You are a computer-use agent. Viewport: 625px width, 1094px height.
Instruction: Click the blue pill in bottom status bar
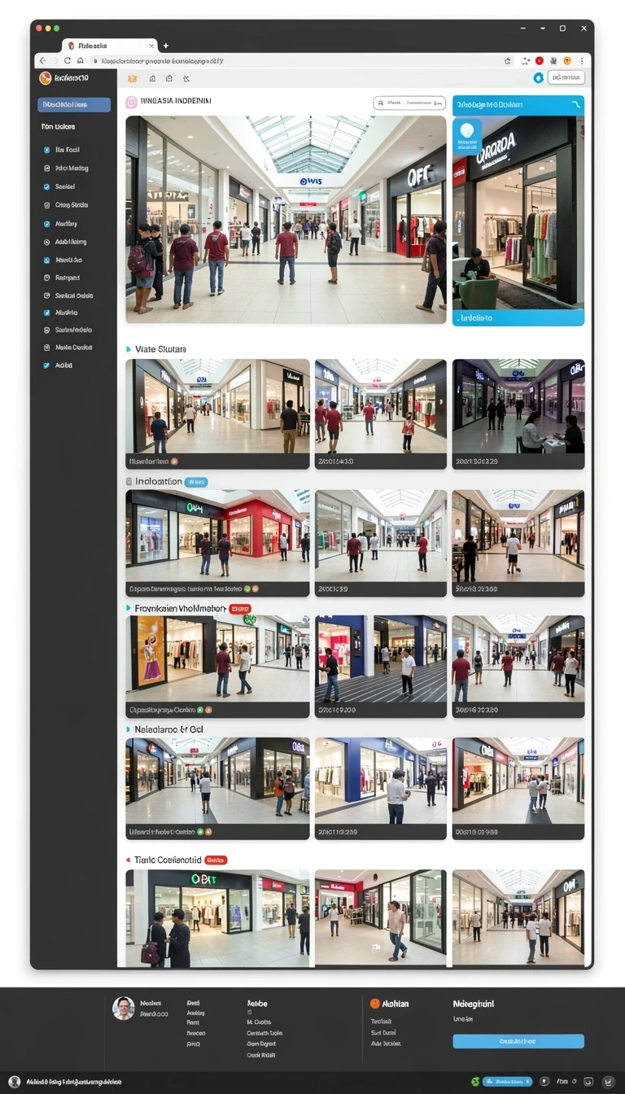(x=508, y=1082)
